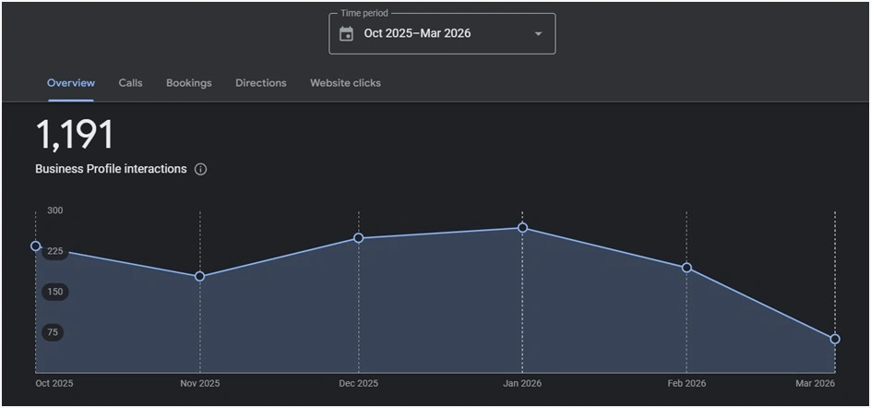
Task: Click the Dec 2025 data point
Action: pyautogui.click(x=359, y=238)
